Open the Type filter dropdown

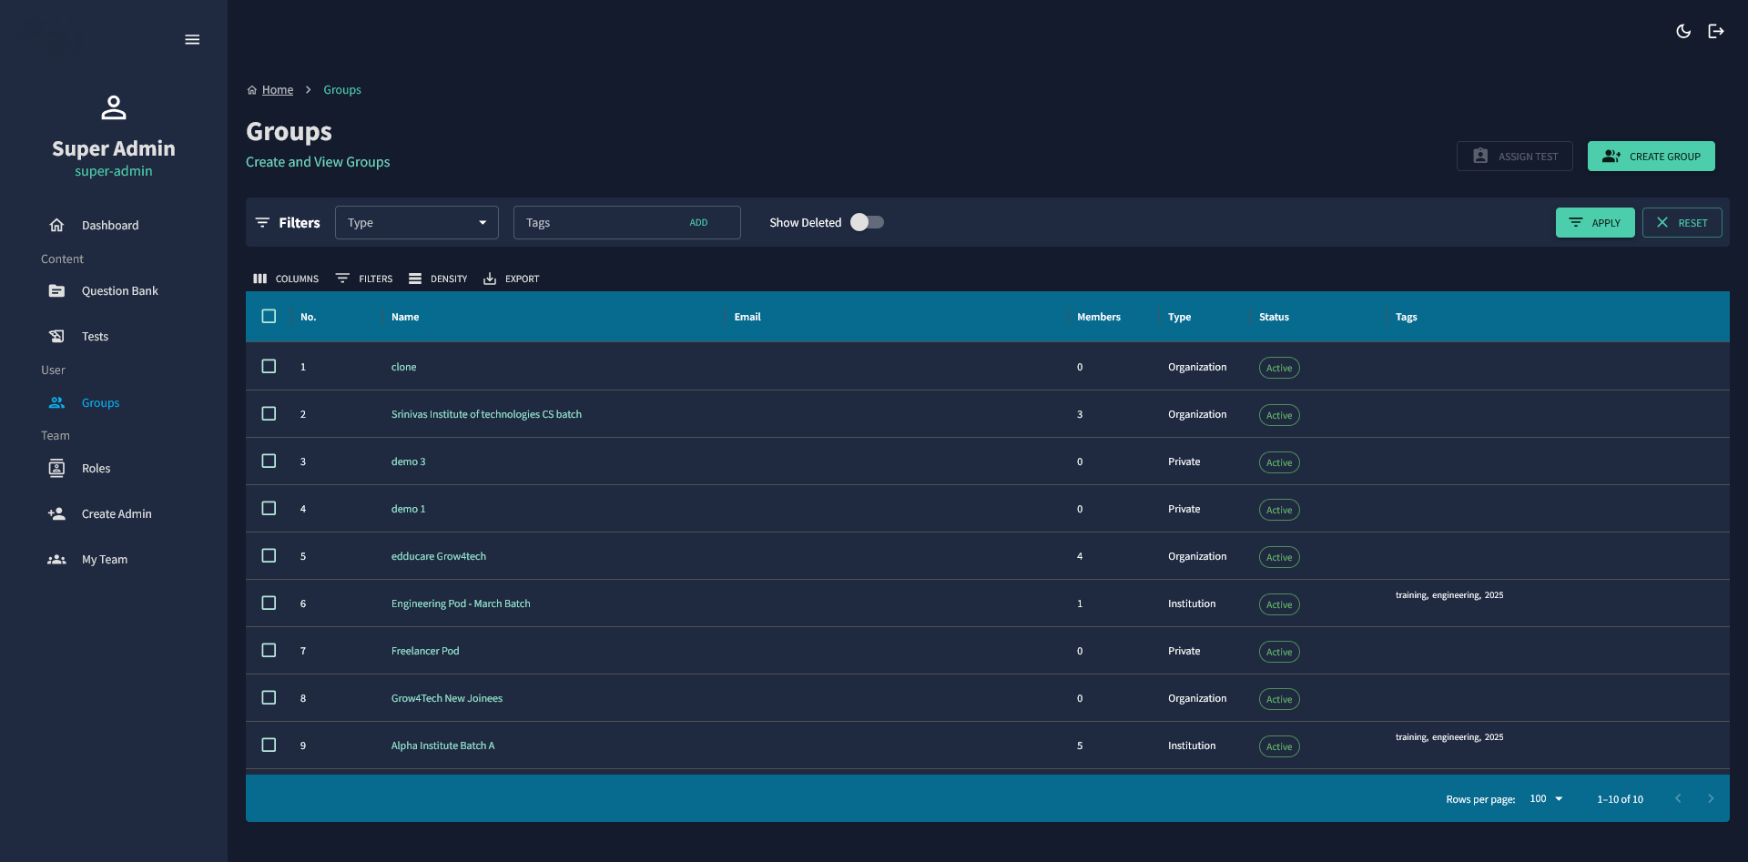[416, 222]
